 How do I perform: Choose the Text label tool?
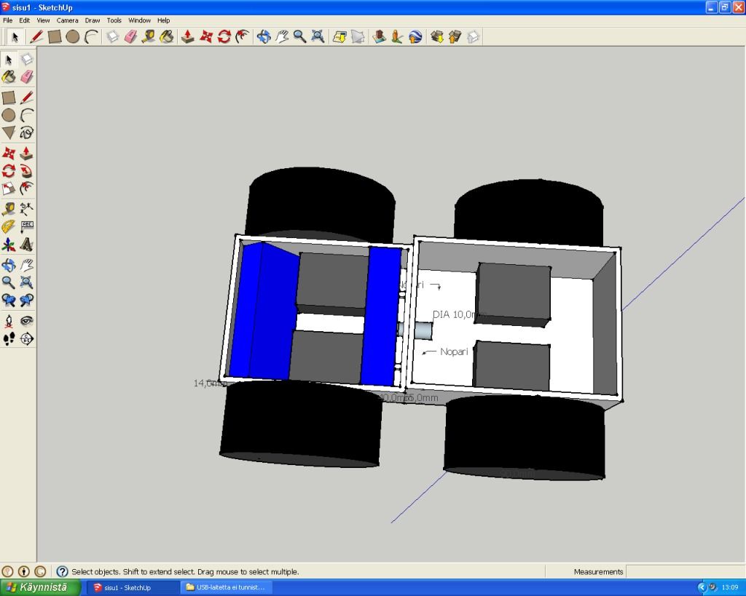tap(27, 226)
